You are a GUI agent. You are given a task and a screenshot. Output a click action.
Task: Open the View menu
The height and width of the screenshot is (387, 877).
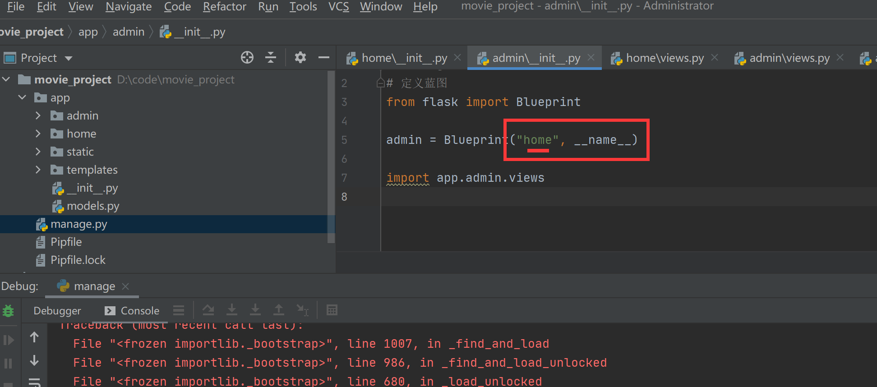(81, 6)
